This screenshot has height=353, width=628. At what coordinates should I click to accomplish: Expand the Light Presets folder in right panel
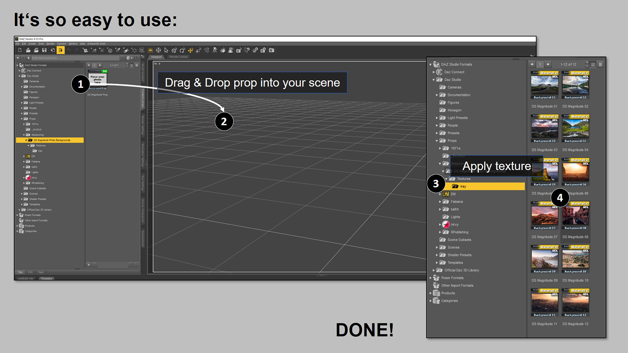coord(436,118)
